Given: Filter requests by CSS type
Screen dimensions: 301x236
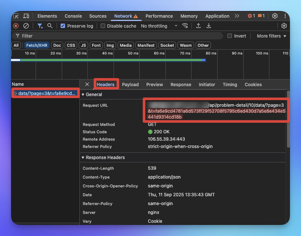Looking at the screenshot, I should tap(71, 45).
